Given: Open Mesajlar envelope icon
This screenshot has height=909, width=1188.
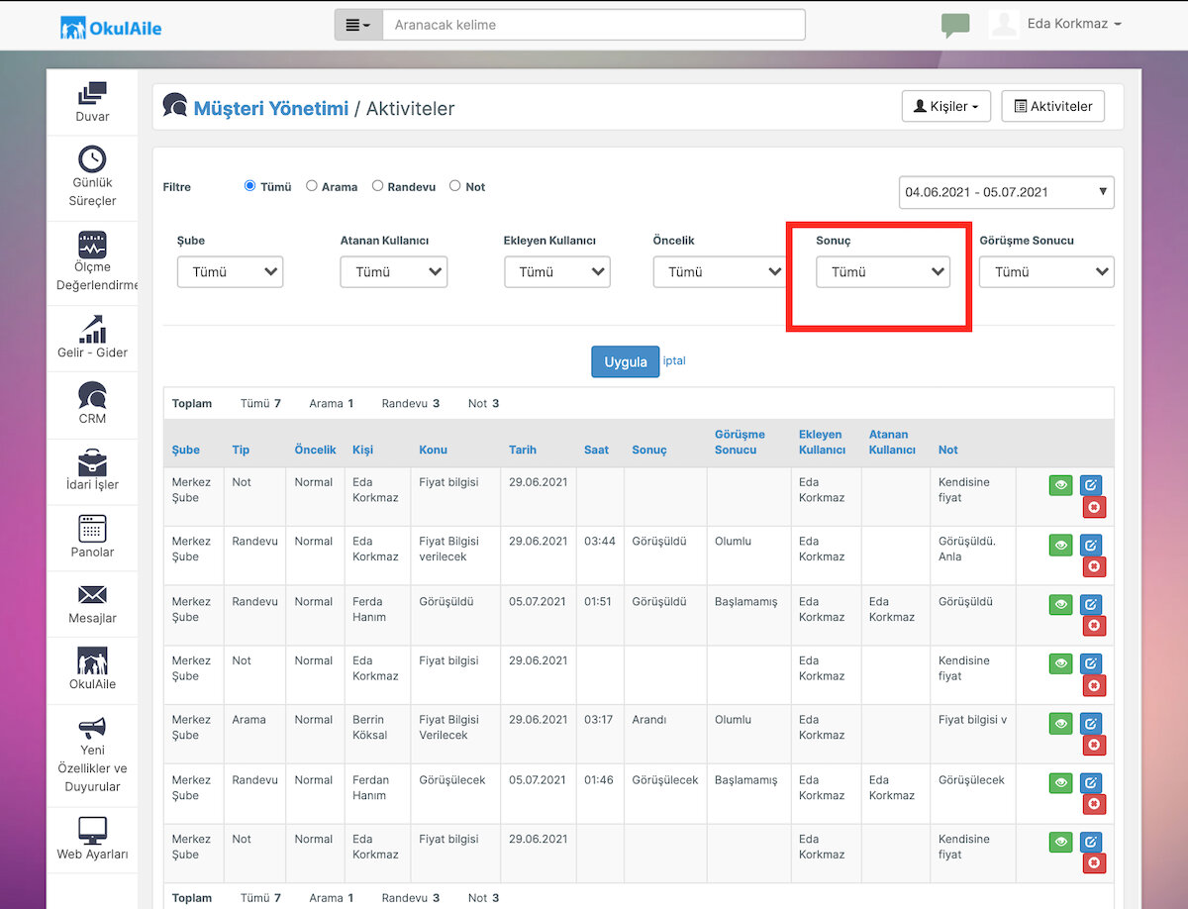Looking at the screenshot, I should pos(92,595).
